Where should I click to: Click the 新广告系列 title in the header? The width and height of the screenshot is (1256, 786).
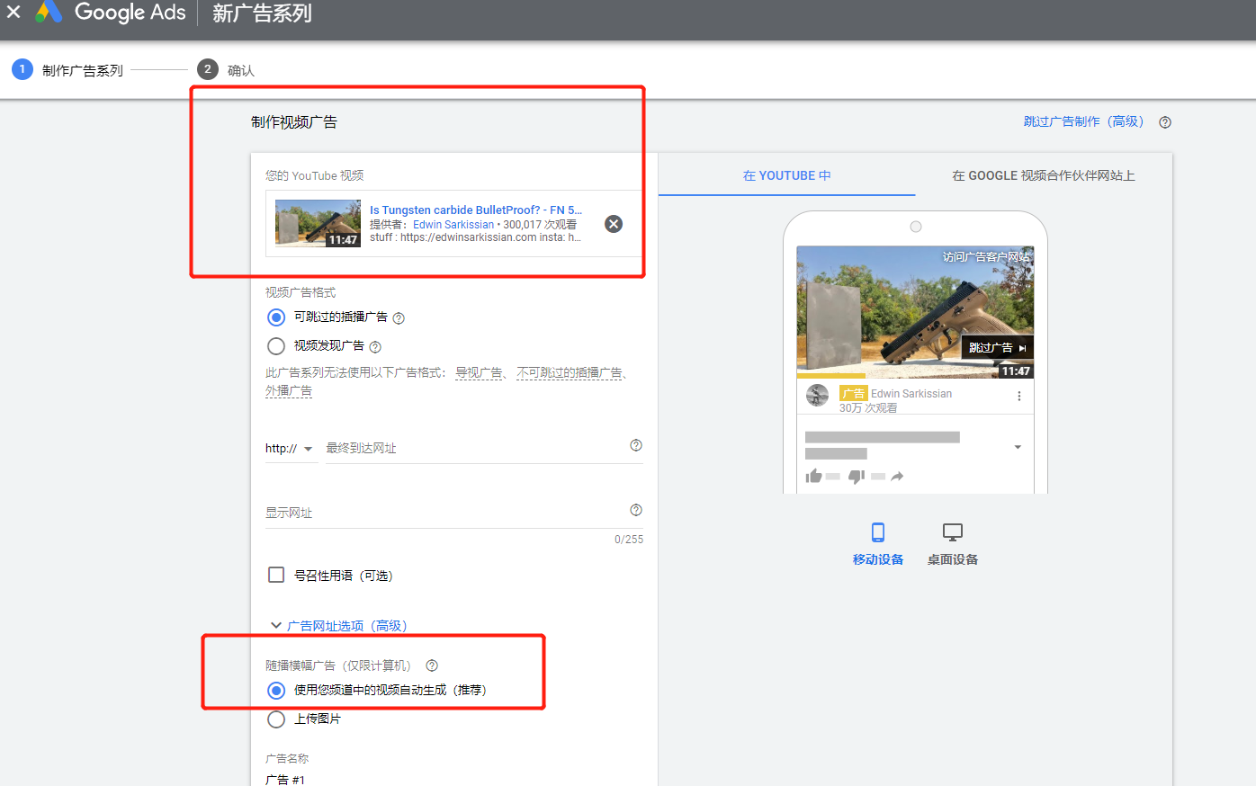[262, 13]
